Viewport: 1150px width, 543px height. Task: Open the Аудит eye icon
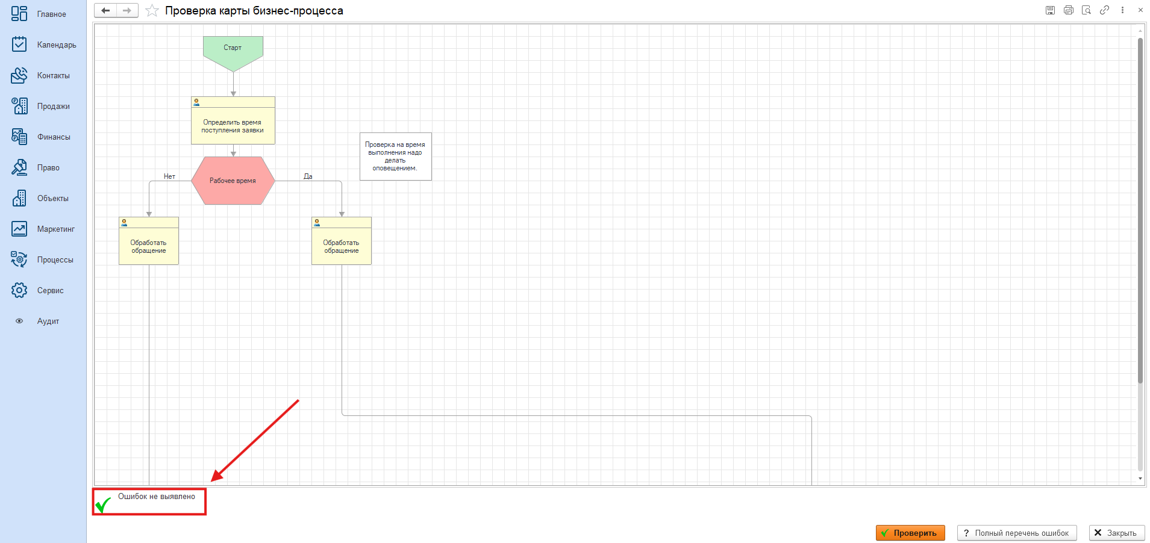coord(19,321)
